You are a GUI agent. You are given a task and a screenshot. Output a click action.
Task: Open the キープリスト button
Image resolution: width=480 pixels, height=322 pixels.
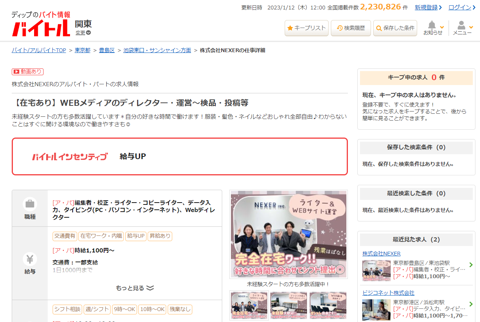point(306,28)
